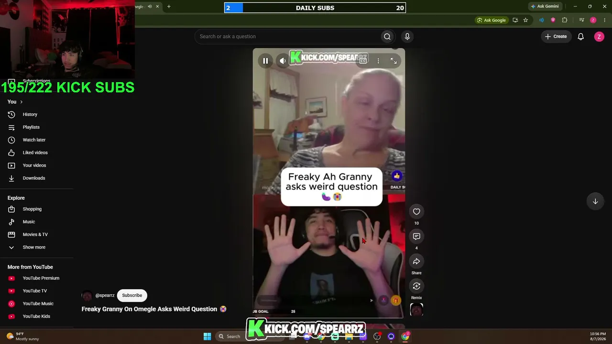Click the @spearrz channel avatar
The height and width of the screenshot is (344, 612).
coord(87,296)
